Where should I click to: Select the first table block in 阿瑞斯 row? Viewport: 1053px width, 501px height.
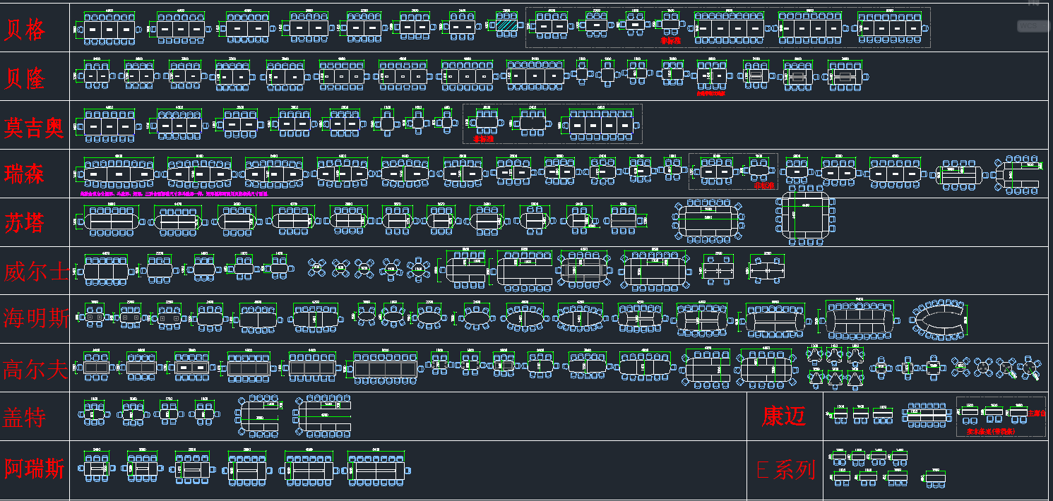coord(95,468)
